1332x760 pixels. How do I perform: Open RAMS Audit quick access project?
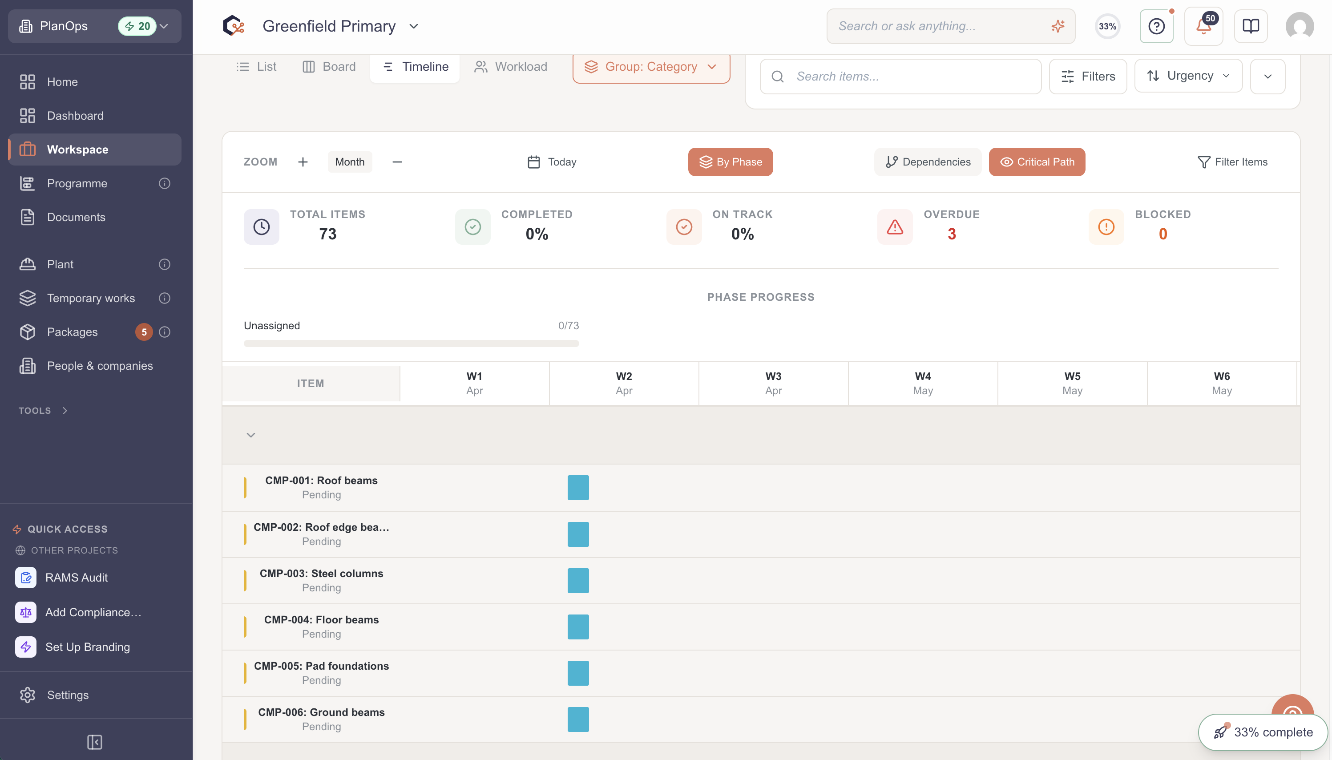coord(94,577)
